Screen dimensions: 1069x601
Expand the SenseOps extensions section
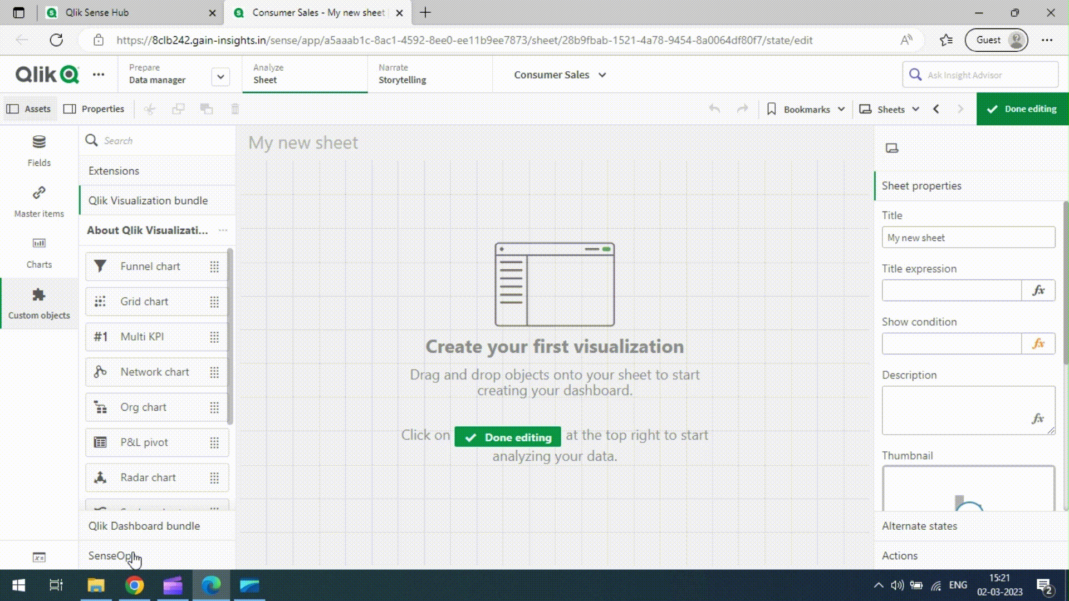point(157,555)
